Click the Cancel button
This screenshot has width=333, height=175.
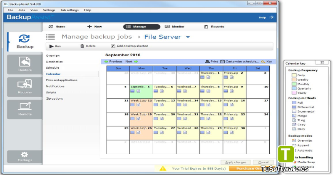pyautogui.click(x=263, y=162)
